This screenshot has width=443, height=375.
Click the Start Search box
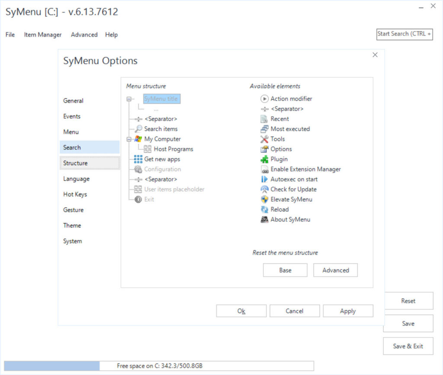(404, 34)
